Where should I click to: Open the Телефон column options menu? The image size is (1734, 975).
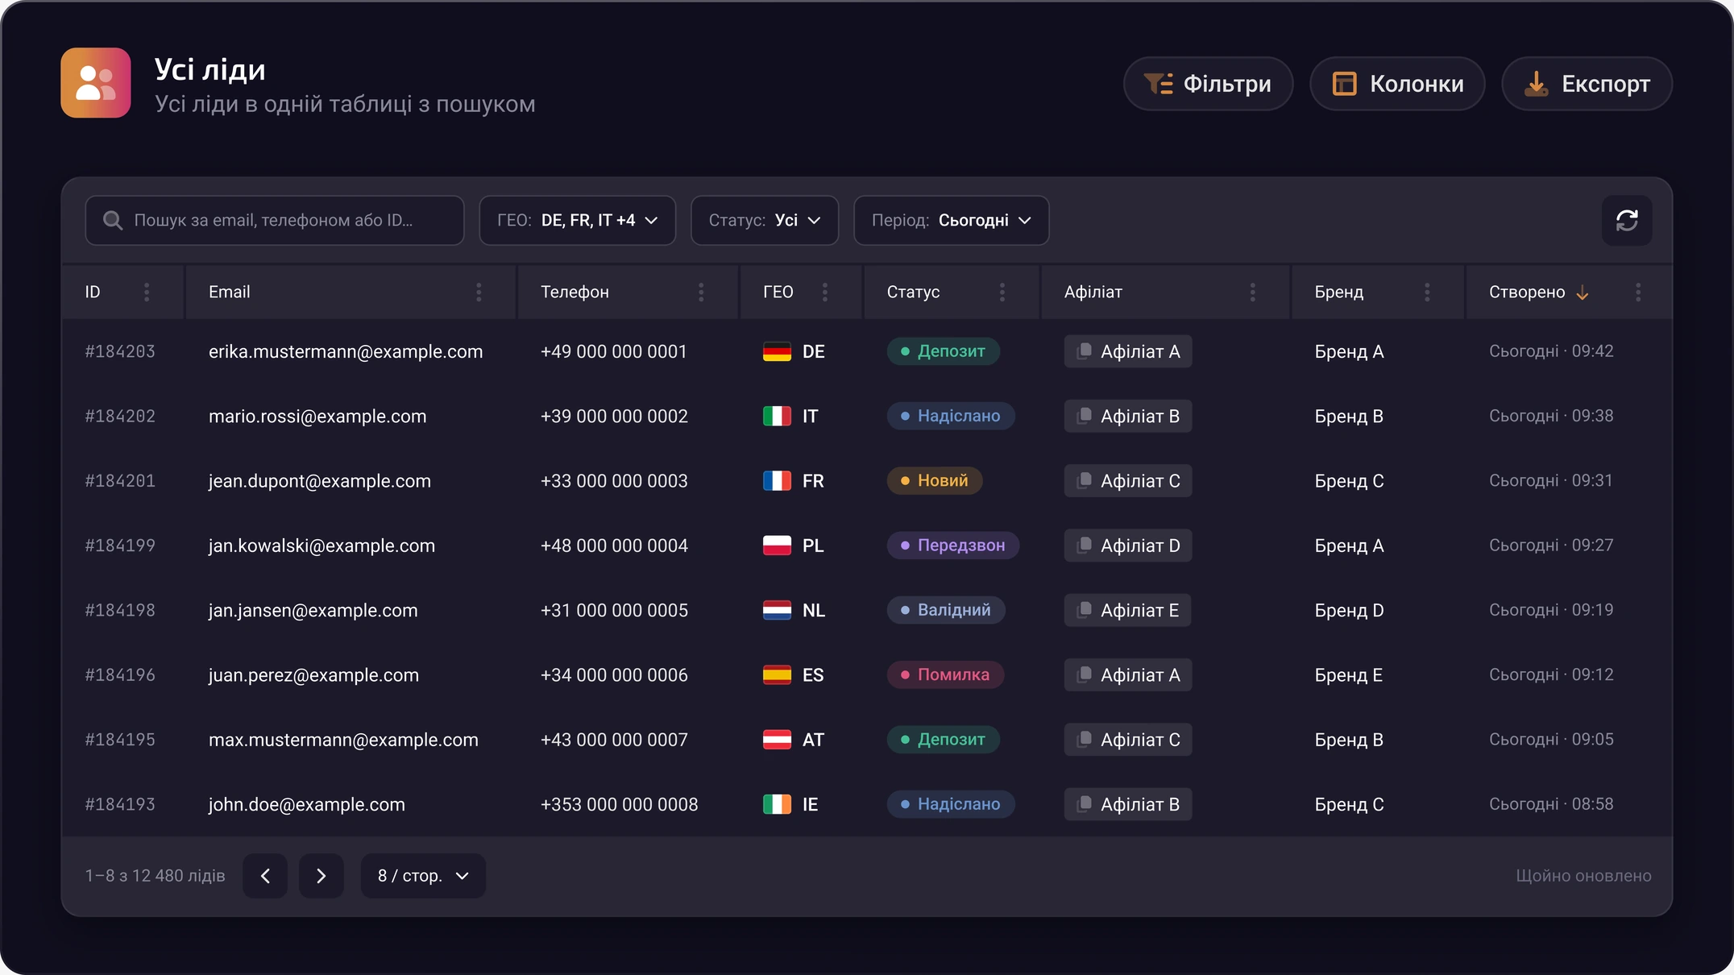click(x=701, y=292)
